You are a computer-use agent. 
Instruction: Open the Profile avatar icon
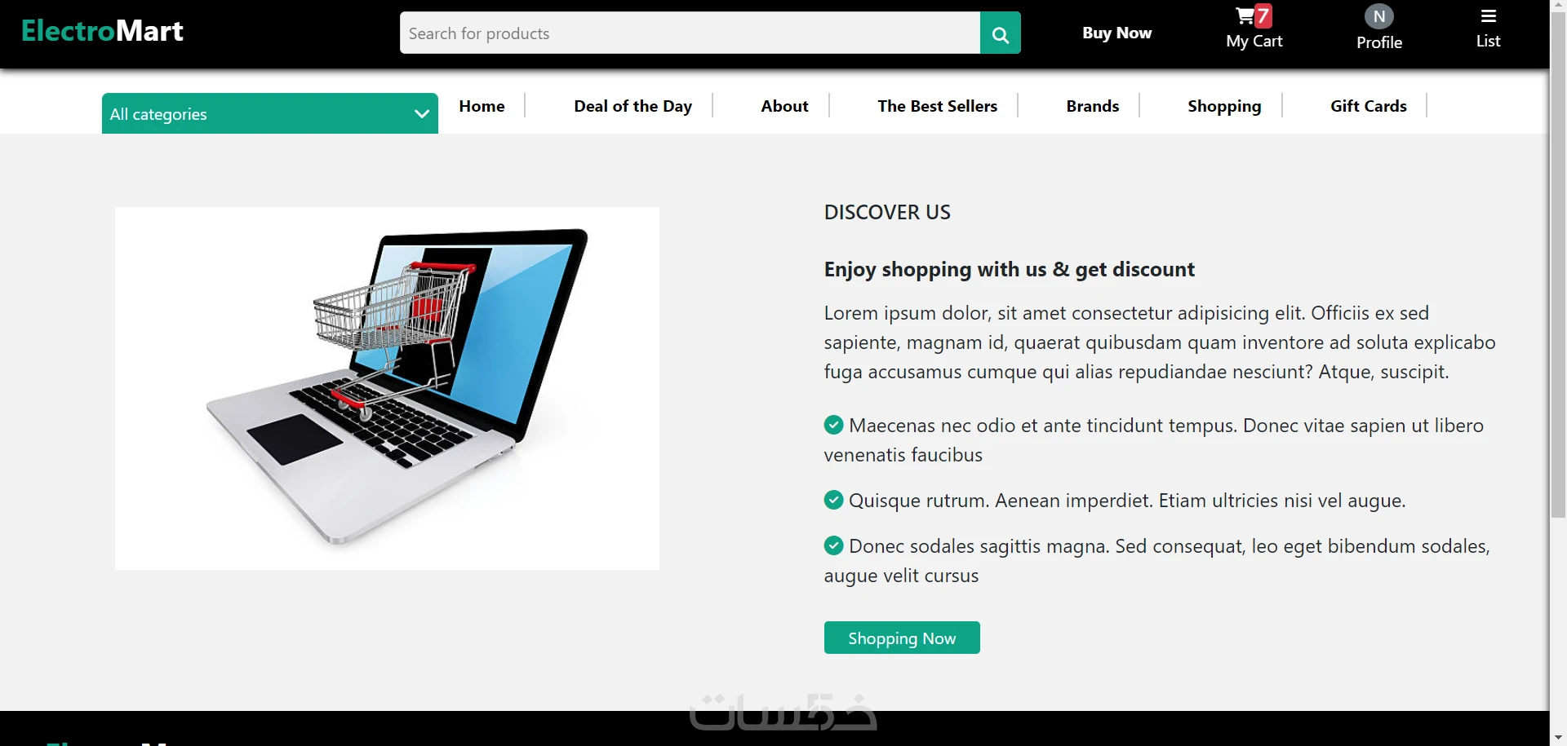1378,16
